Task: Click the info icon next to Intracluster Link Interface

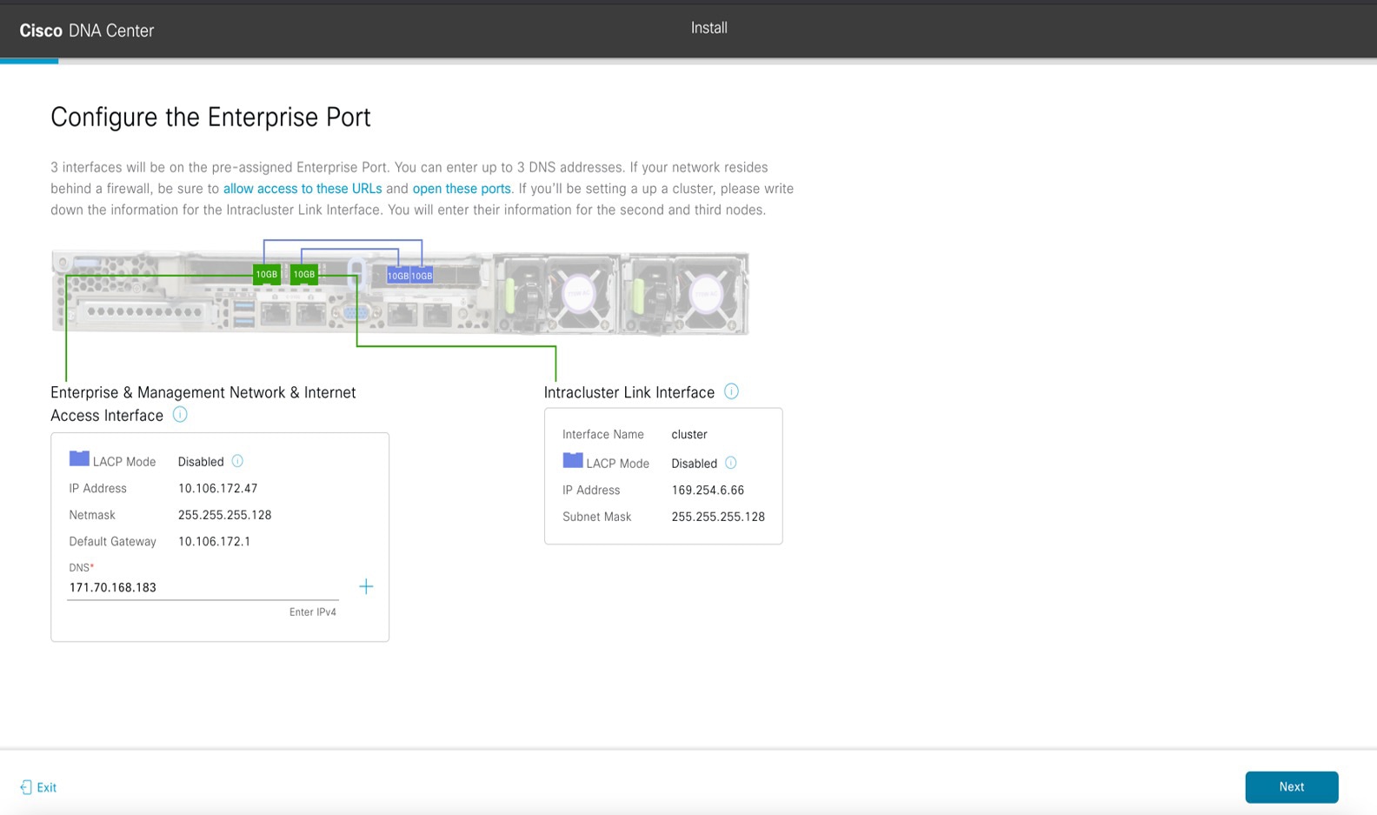Action: coord(732,391)
